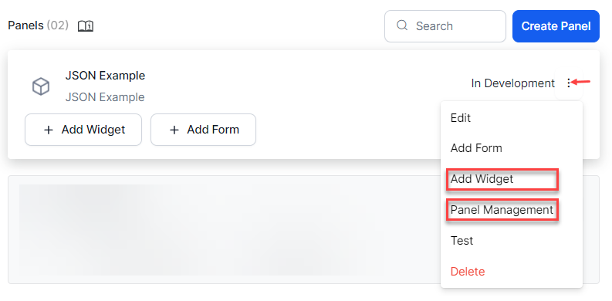The height and width of the screenshot is (301, 612).
Task: Click the Panels (02) heading
Action: coord(39,25)
